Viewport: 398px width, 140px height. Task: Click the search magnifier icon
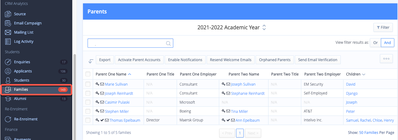tap(168, 43)
